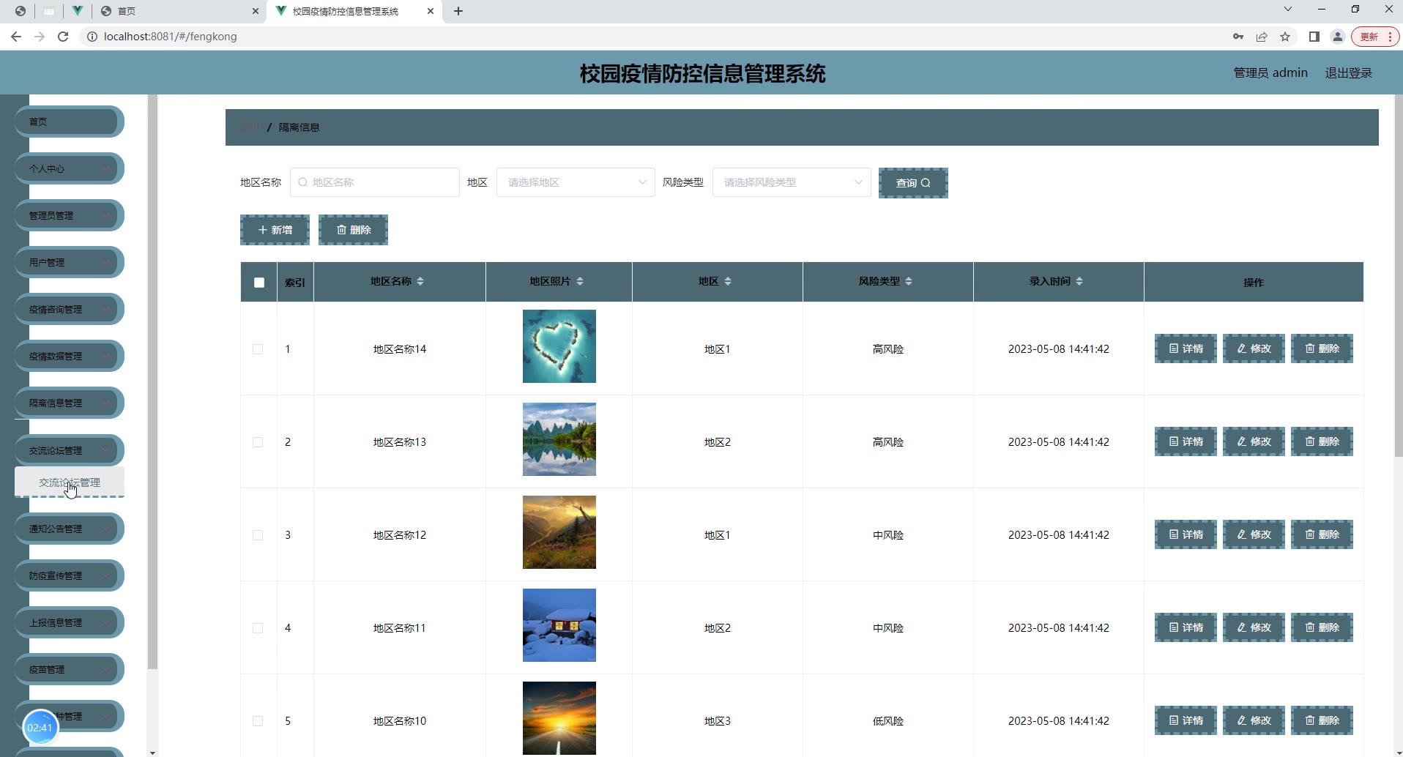Click the main page vertical scrollbar
The image size is (1403, 757).
point(1398,275)
